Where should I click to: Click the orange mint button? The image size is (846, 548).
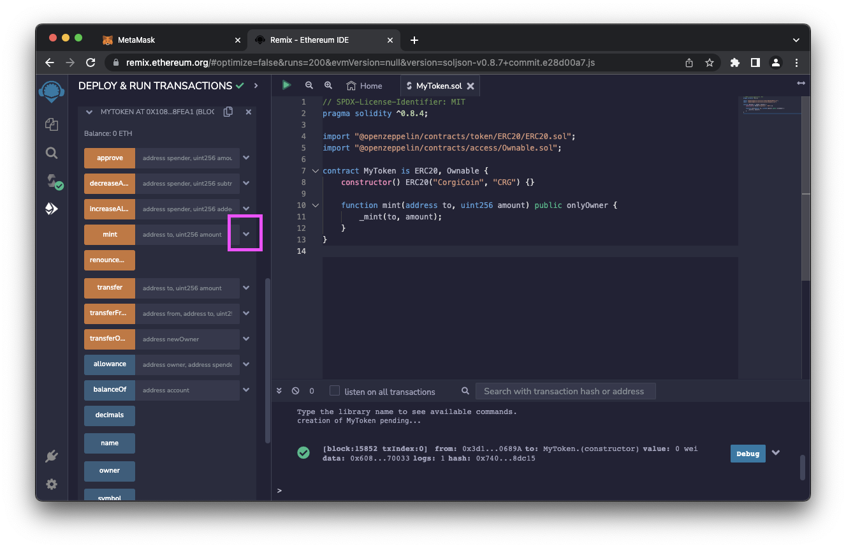(110, 234)
